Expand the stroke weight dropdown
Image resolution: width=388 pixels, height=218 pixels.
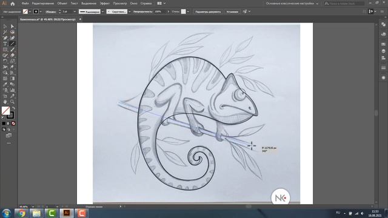click(x=75, y=12)
